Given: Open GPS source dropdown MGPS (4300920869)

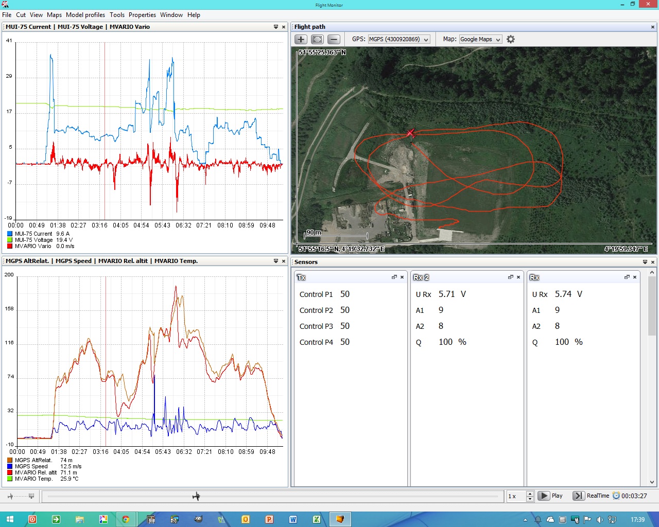Looking at the screenshot, I should tap(399, 39).
